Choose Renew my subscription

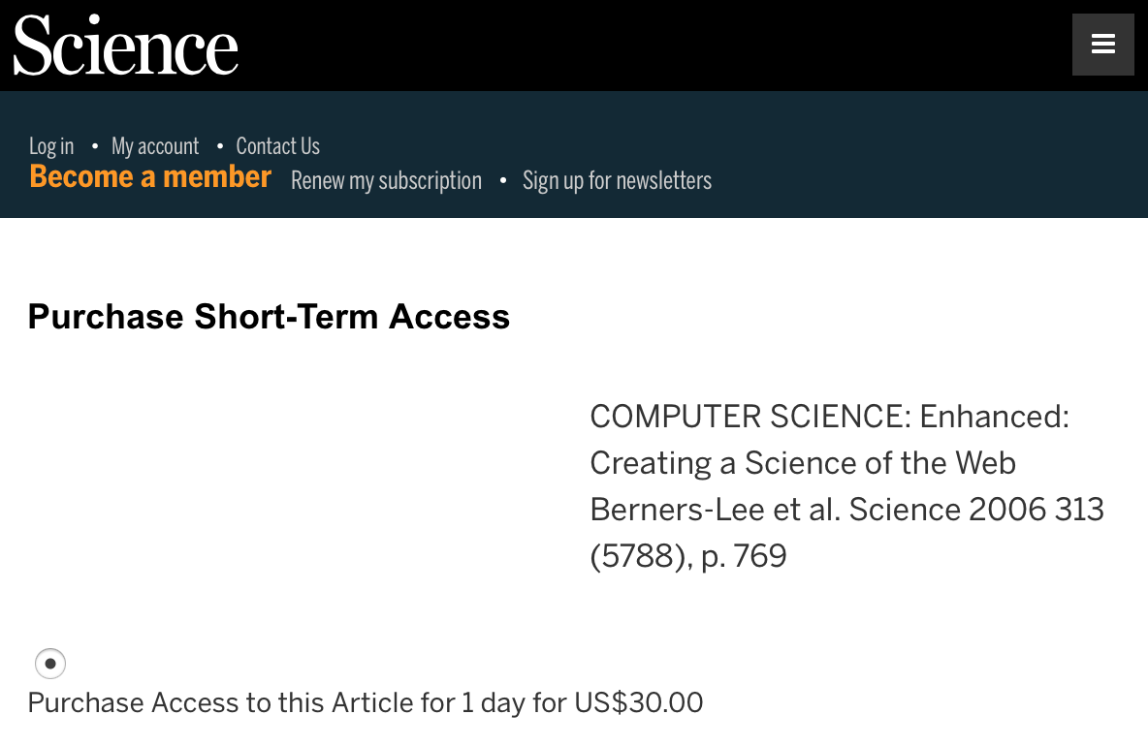386,181
